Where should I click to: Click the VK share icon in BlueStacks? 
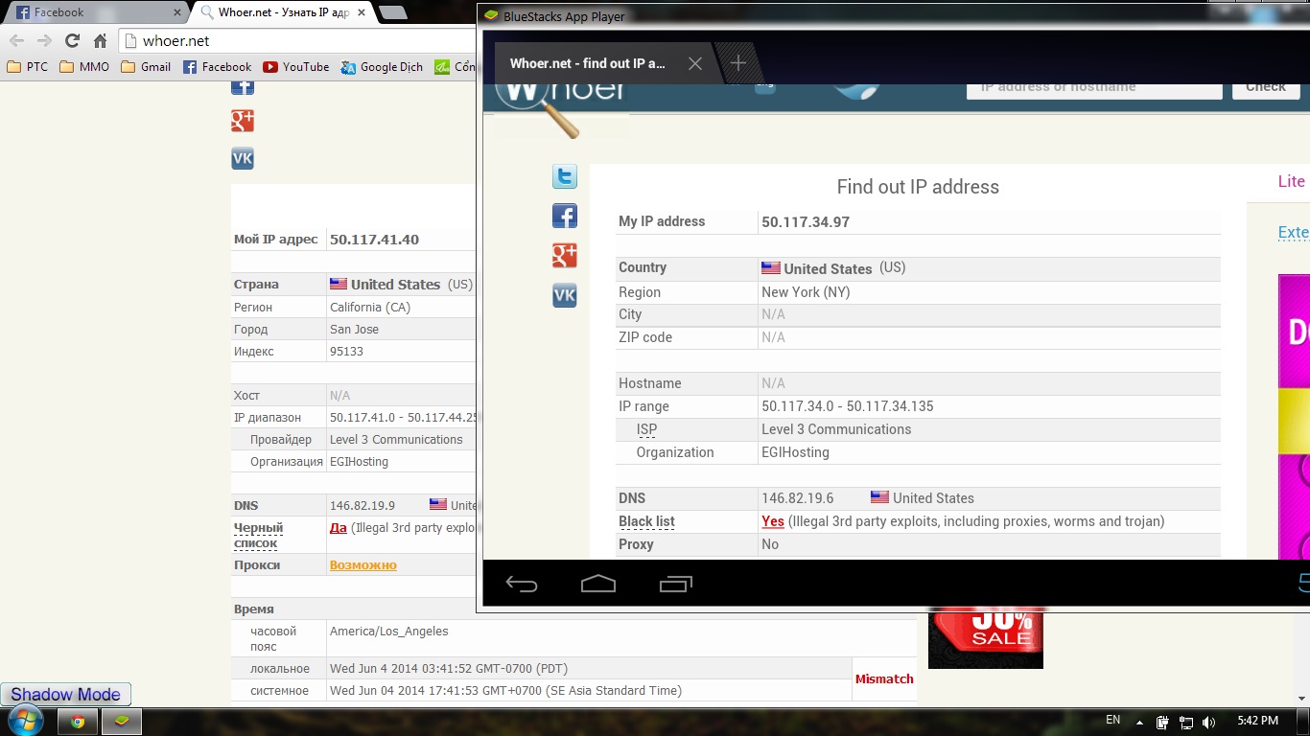coord(565,295)
